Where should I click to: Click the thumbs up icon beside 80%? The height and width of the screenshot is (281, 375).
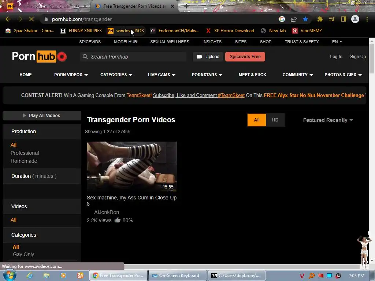pos(118,220)
